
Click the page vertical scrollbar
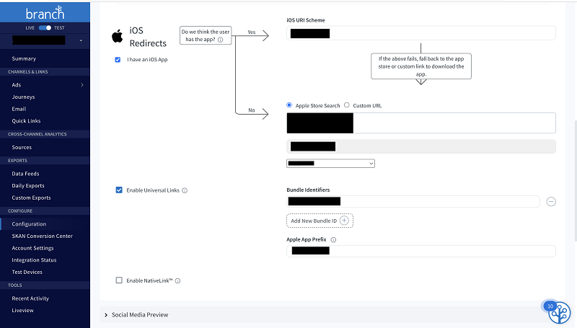(575, 180)
